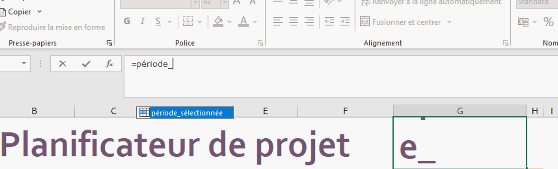Apply font color A
Image resolution: width=558 pixels, height=169 pixels.
pos(244,22)
